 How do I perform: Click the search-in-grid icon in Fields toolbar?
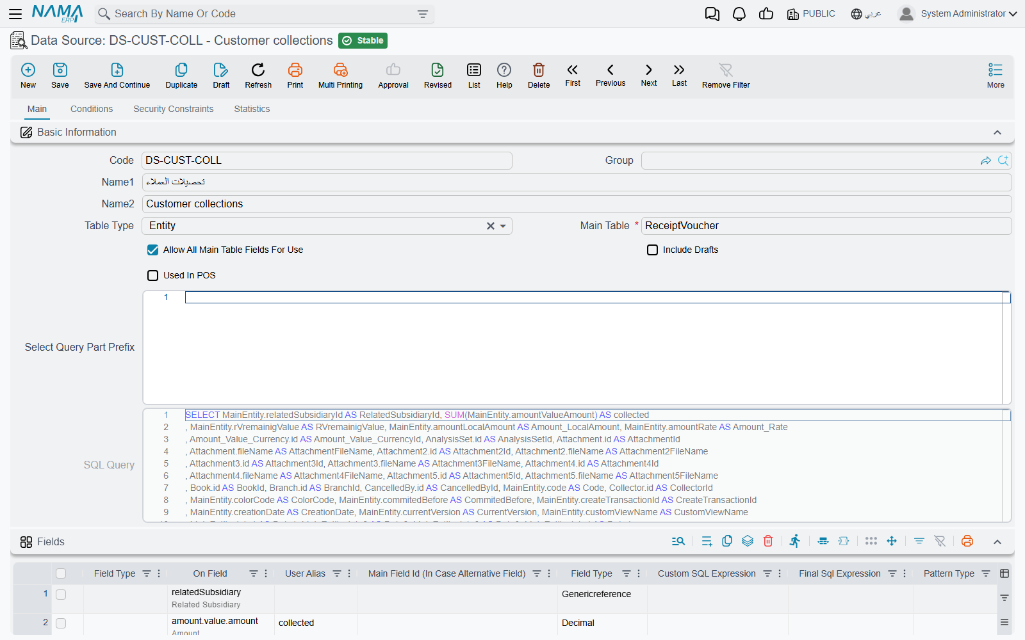(678, 541)
